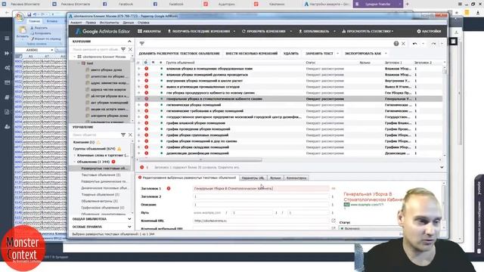
Task: Click the Описание input field
Action: [261, 205]
